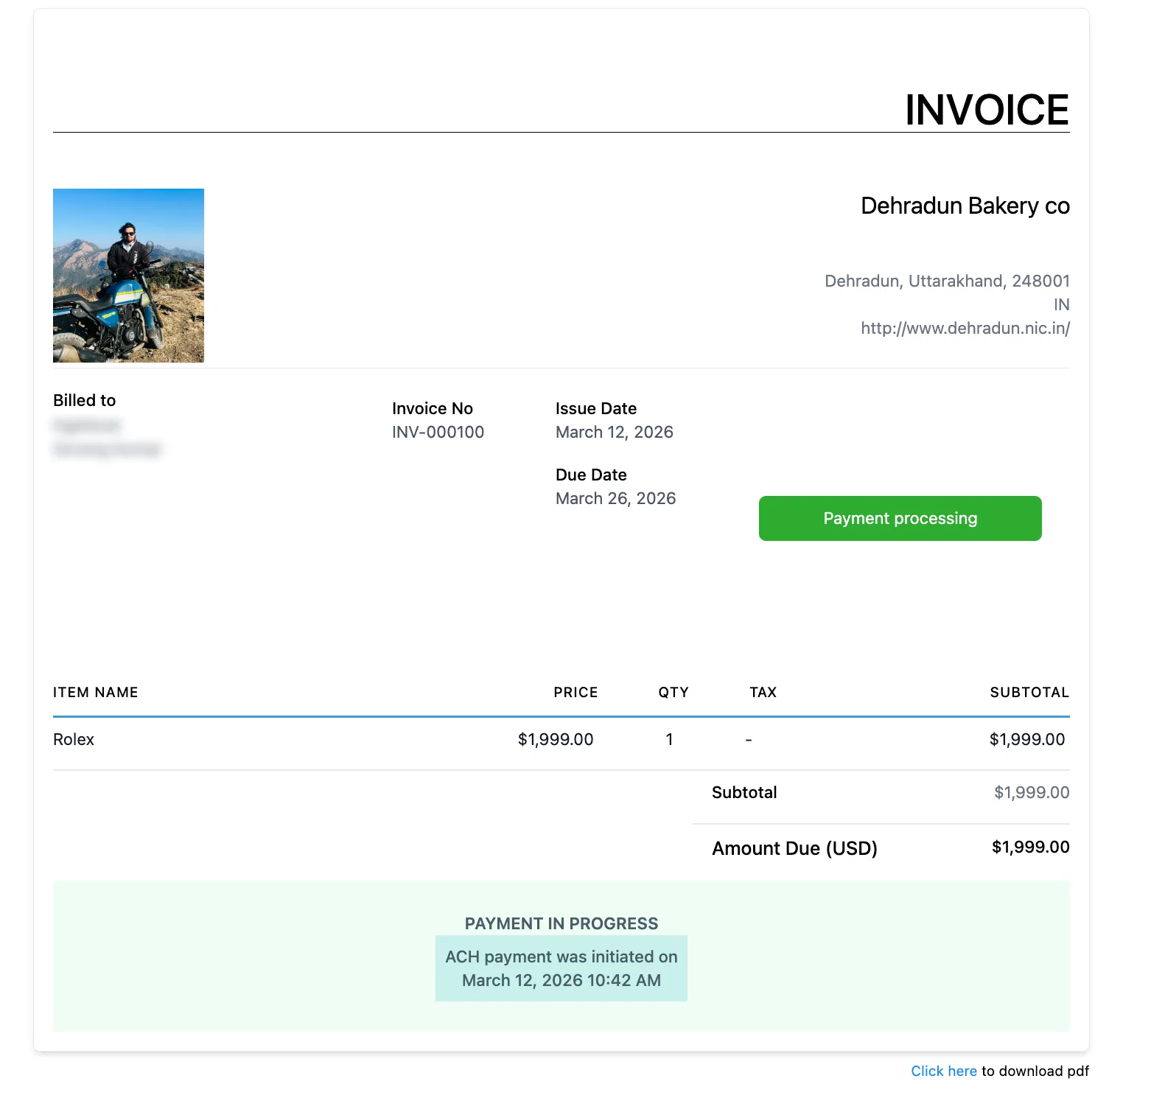
Task: Select the ACH payment initiated message
Action: (561, 968)
